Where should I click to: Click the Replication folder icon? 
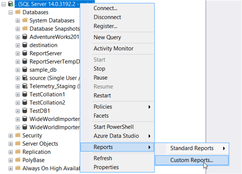18,152
